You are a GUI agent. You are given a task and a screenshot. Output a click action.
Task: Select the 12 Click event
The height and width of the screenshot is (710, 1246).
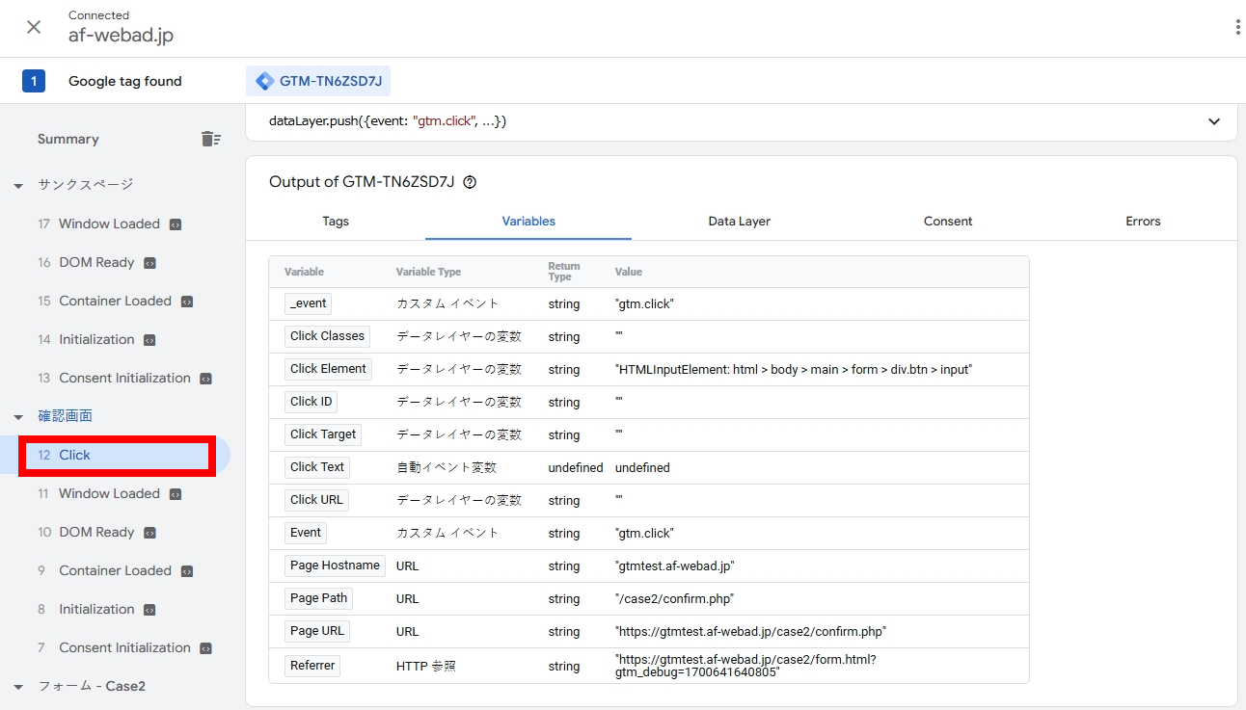116,455
